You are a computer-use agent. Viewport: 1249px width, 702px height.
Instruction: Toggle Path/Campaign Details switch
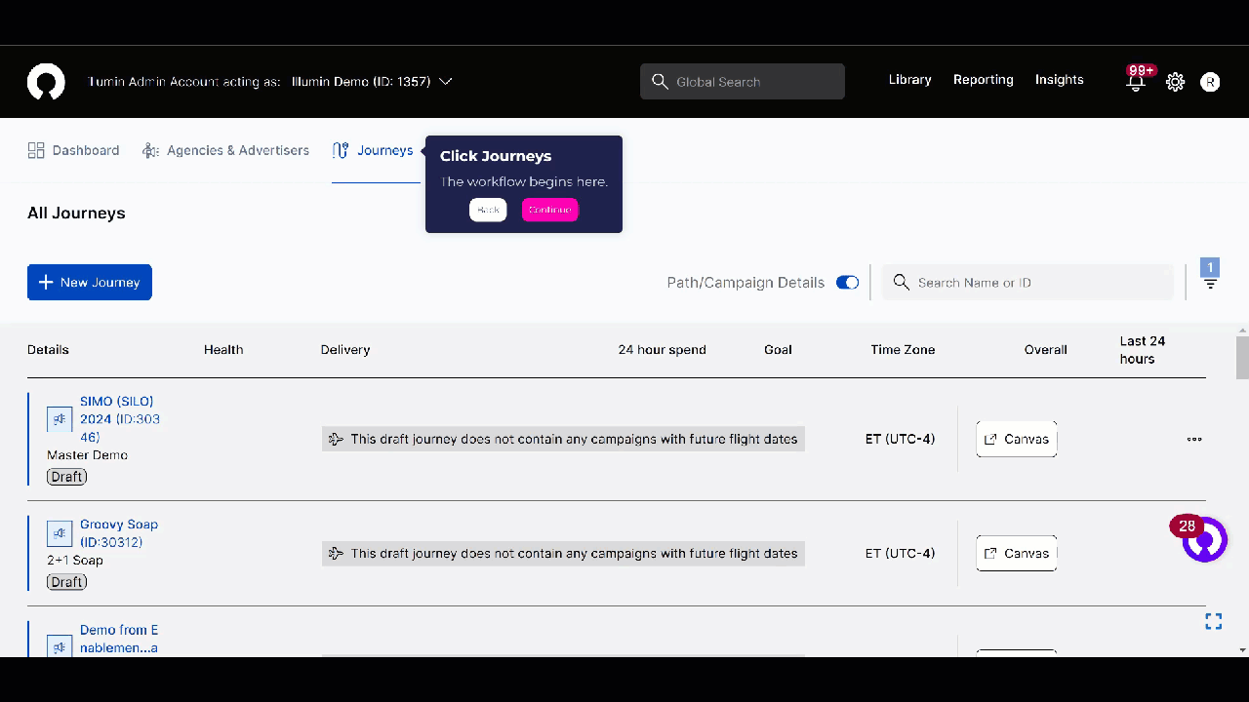pyautogui.click(x=847, y=283)
